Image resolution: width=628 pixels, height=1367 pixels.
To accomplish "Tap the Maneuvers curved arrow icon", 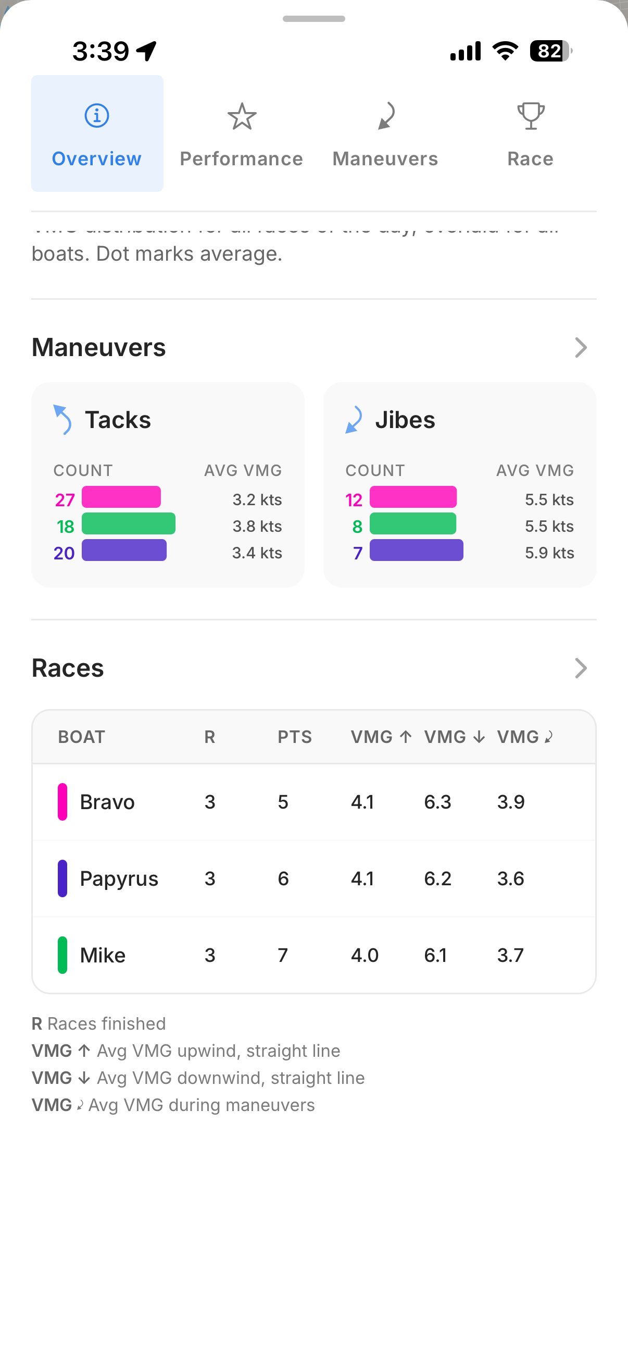I will click(x=386, y=117).
